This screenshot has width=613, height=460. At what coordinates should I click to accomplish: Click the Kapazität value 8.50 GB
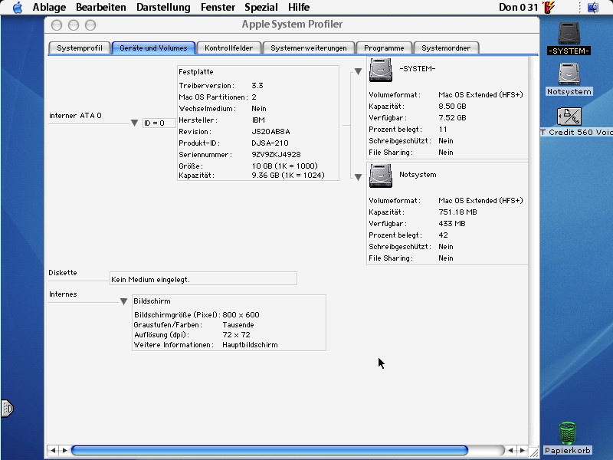coord(452,107)
